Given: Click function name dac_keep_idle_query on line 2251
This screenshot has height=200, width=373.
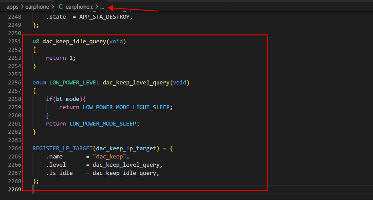Looking at the screenshot, I should tap(74, 42).
